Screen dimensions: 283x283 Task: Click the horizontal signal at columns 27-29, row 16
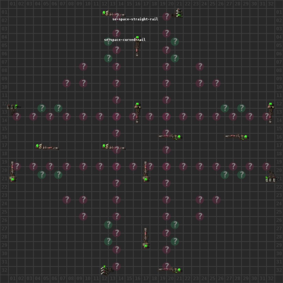(236, 137)
